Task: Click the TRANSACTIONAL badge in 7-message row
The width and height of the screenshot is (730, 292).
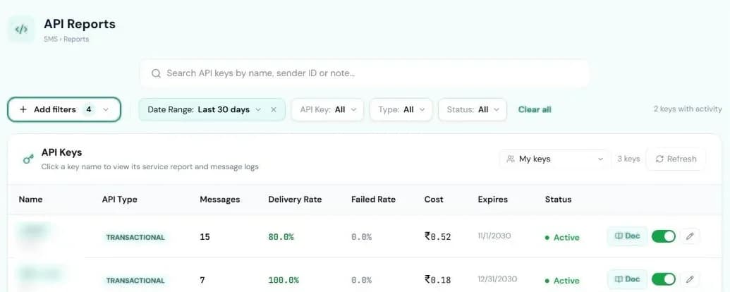Action: pos(135,280)
